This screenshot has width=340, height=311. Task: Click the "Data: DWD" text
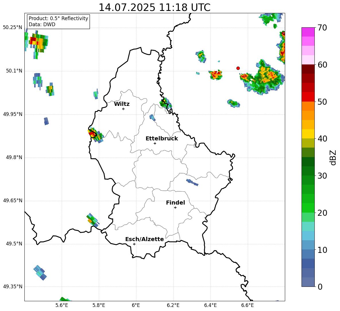[x=42, y=24]
